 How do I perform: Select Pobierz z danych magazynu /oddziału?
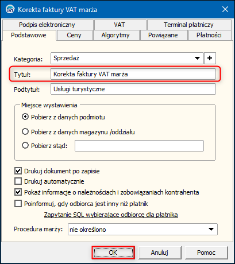pos(25,131)
